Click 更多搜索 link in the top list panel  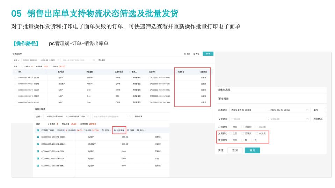(102, 60)
